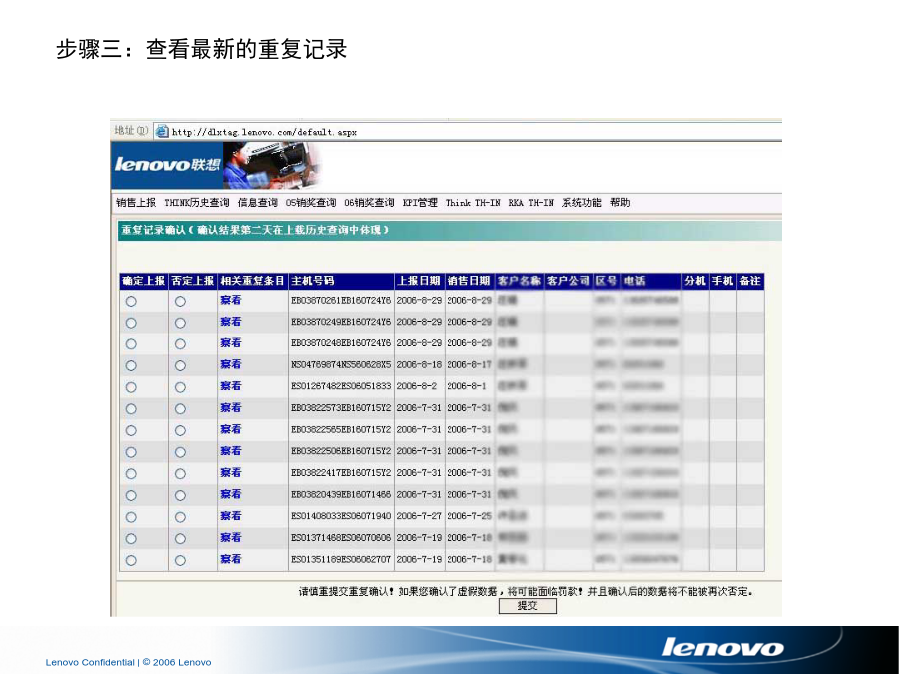
Task: Click the 上报日期 column header
Action: pos(419,281)
